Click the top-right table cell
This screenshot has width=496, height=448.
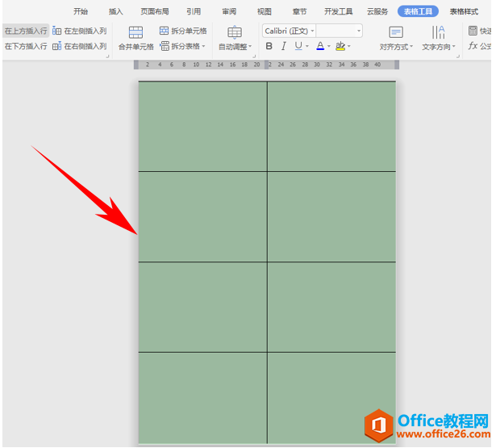click(331, 127)
